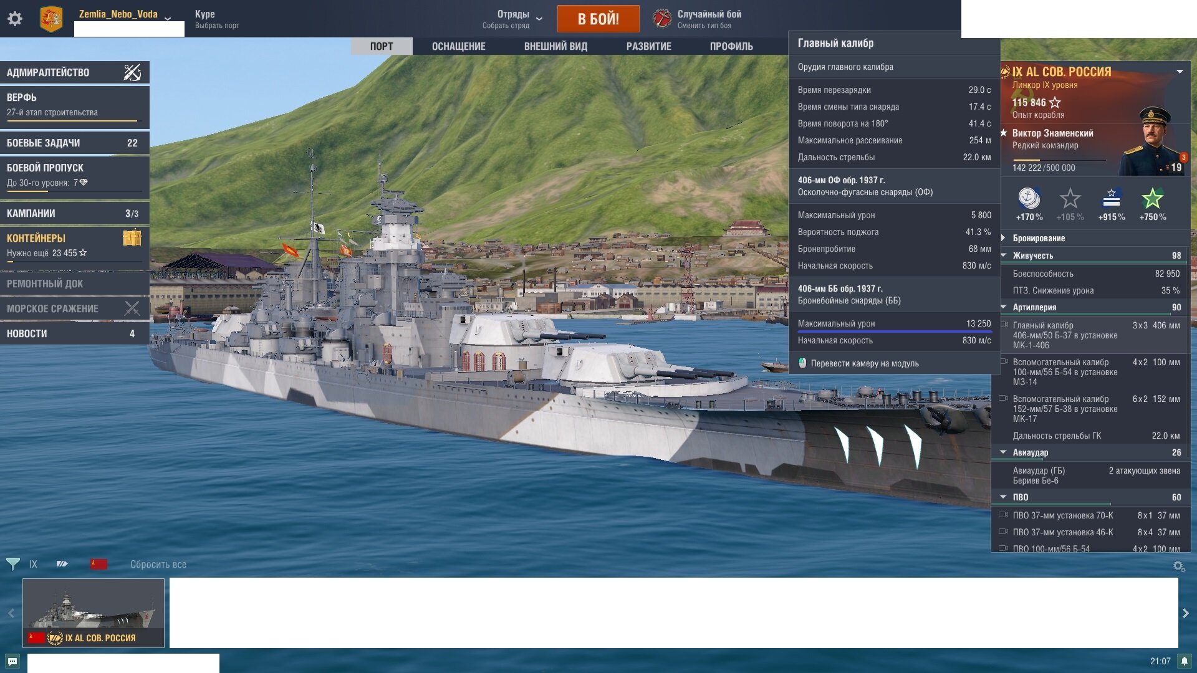Open БОЕВЫЕ ЗАДАЧИ combat missions
The width and height of the screenshot is (1197, 673).
pyautogui.click(x=75, y=143)
